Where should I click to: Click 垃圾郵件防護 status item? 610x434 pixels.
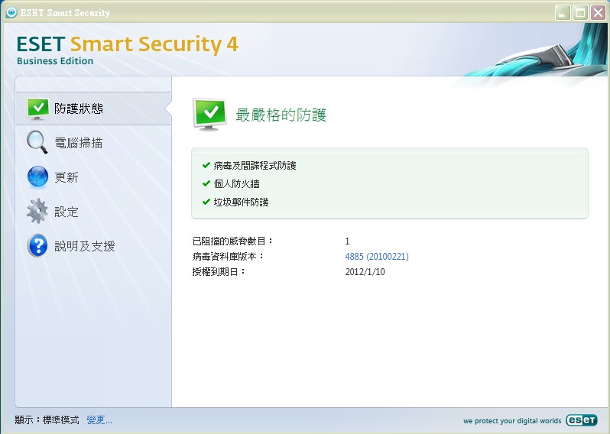(241, 202)
